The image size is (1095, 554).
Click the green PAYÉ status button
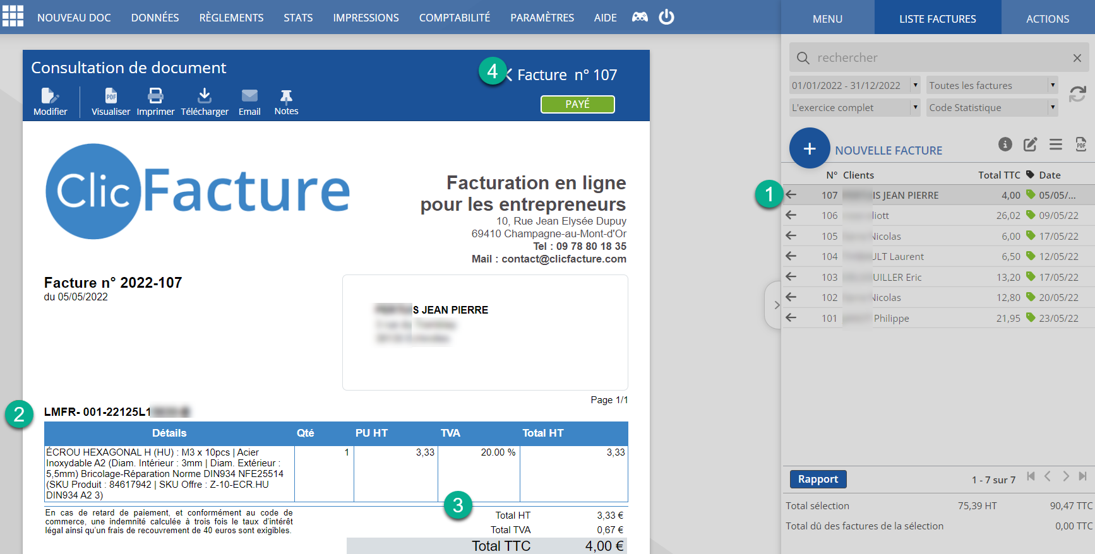point(578,104)
